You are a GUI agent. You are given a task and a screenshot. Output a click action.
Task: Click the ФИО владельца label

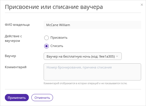17,25
